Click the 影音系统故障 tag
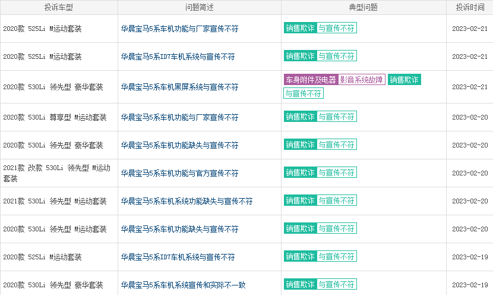Screen dimensions: 493x295 (x=362, y=80)
